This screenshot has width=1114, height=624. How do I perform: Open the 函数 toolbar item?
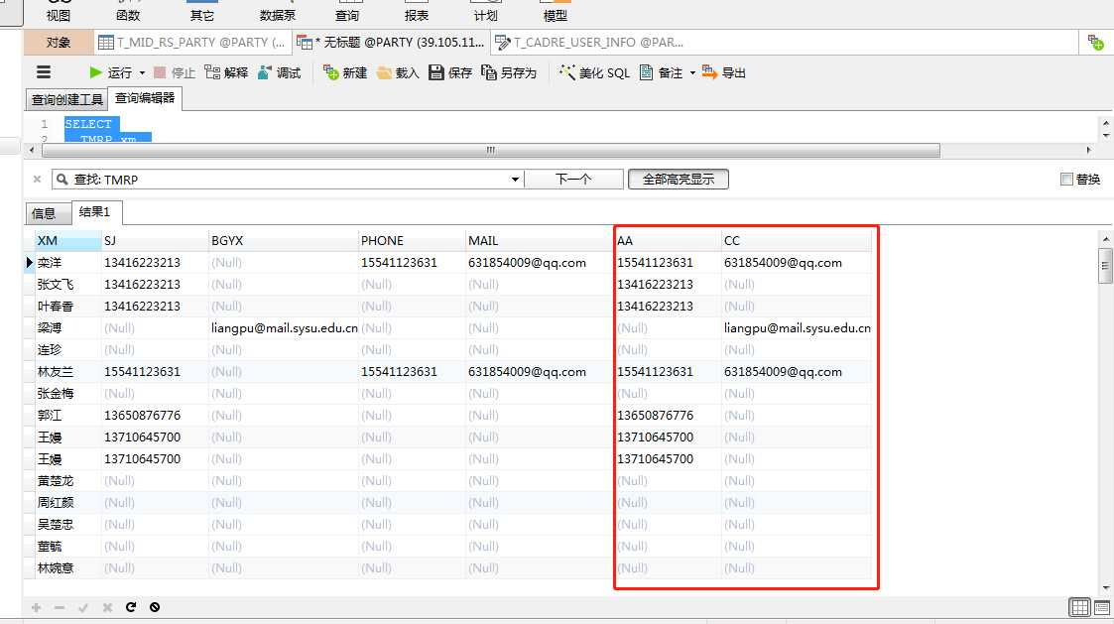[x=128, y=13]
